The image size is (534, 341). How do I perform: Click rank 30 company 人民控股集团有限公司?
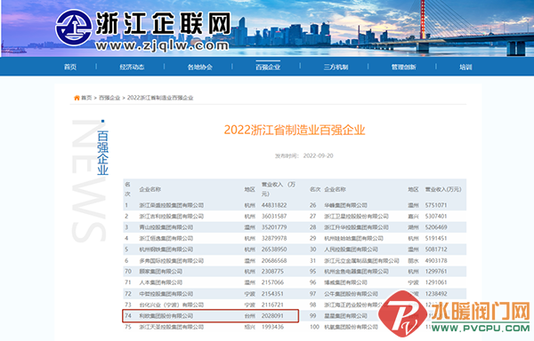pyautogui.click(x=352, y=250)
